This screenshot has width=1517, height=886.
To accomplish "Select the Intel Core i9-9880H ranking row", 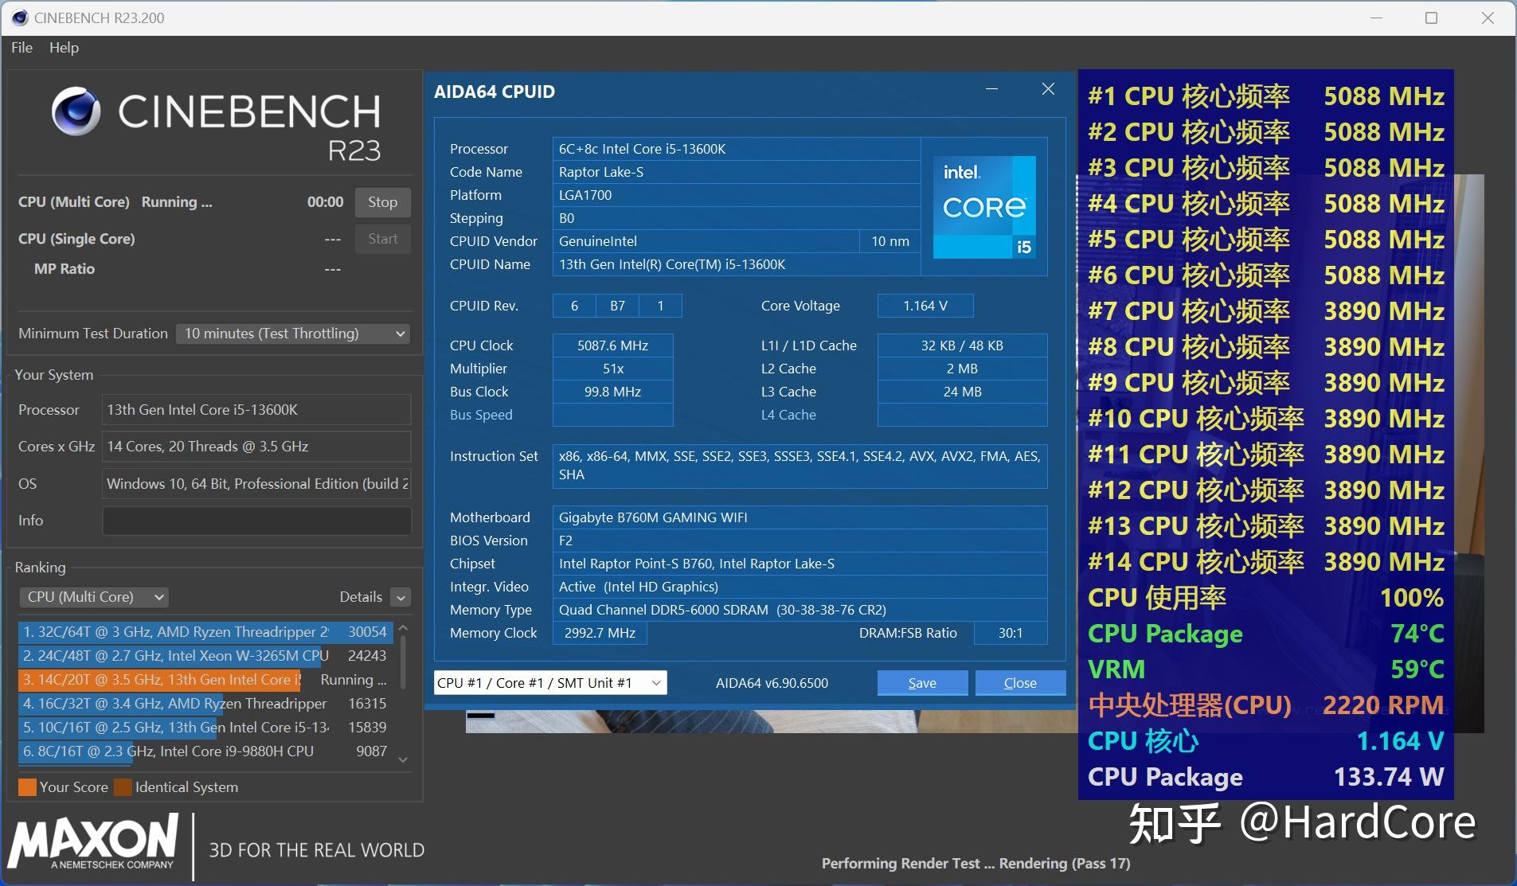I will coord(205,751).
